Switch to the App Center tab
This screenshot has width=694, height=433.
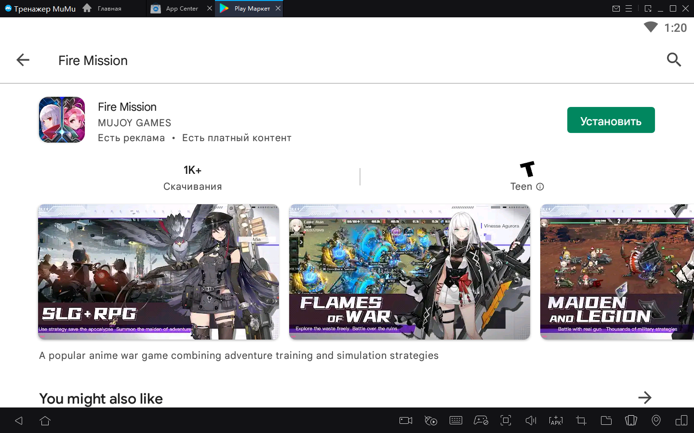[x=181, y=9]
